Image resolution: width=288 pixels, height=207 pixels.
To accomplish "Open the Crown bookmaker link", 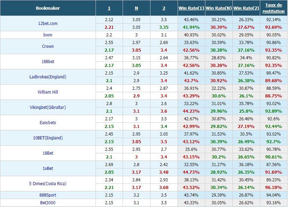I will pos(48,46).
